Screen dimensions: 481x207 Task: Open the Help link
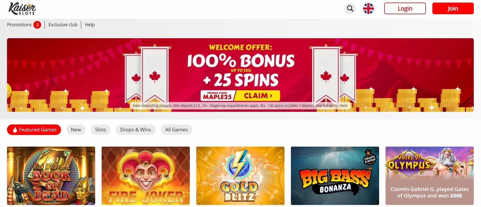coord(90,25)
